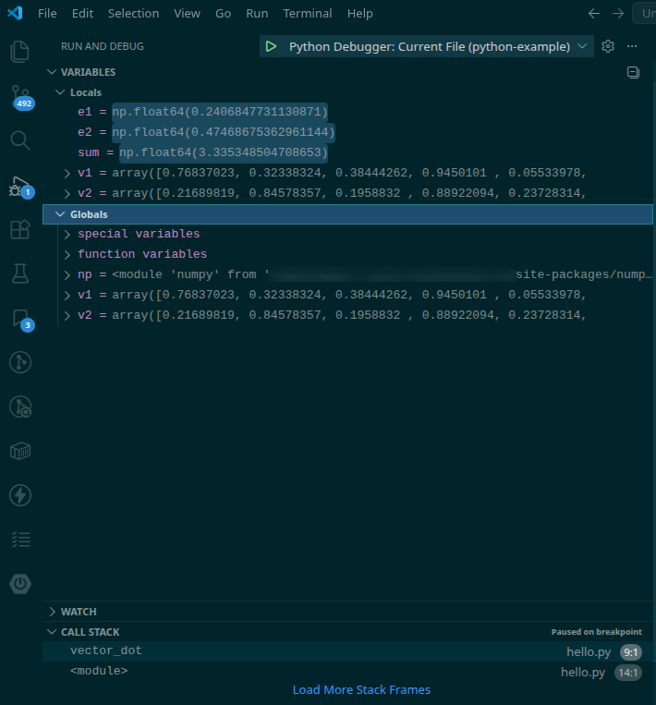Open launch.json via the gear icon
The width and height of the screenshot is (656, 705).
point(607,46)
